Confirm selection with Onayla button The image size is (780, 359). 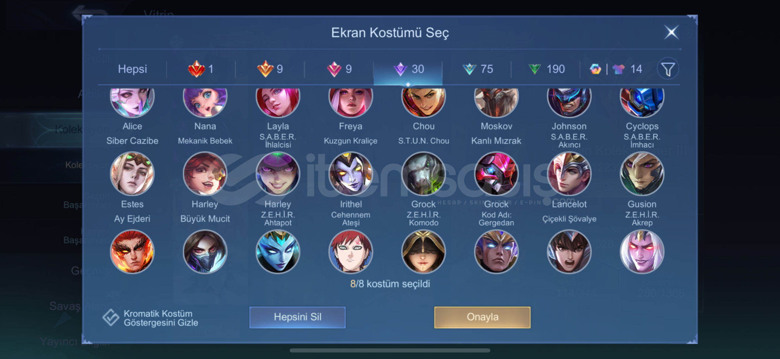[482, 317]
